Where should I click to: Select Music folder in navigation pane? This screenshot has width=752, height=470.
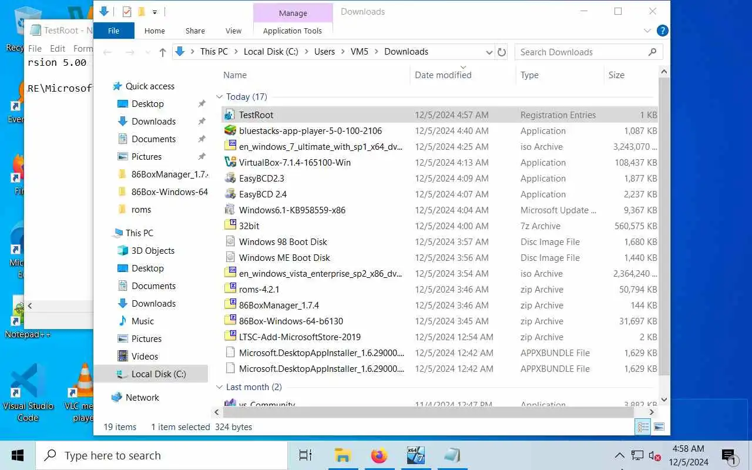(x=143, y=321)
